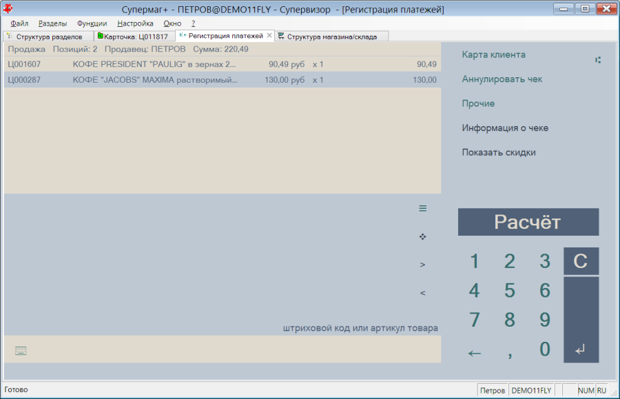
Task: Switch to Карточка: Ц011817 tab
Action: click(x=133, y=37)
